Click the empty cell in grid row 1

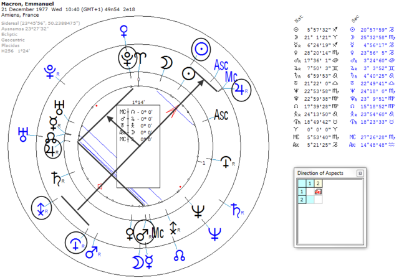tap(310, 192)
